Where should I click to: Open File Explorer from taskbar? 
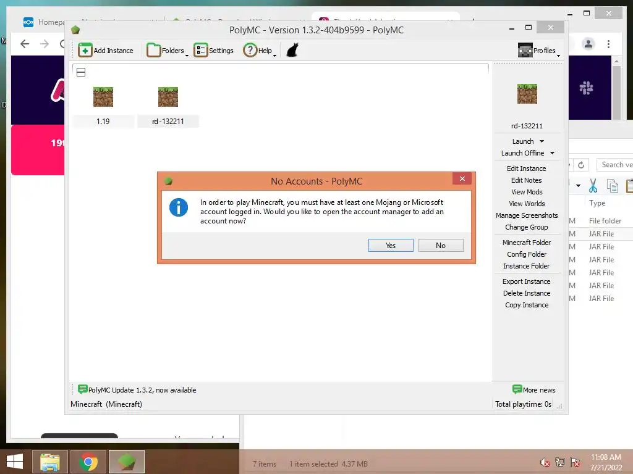(x=50, y=462)
